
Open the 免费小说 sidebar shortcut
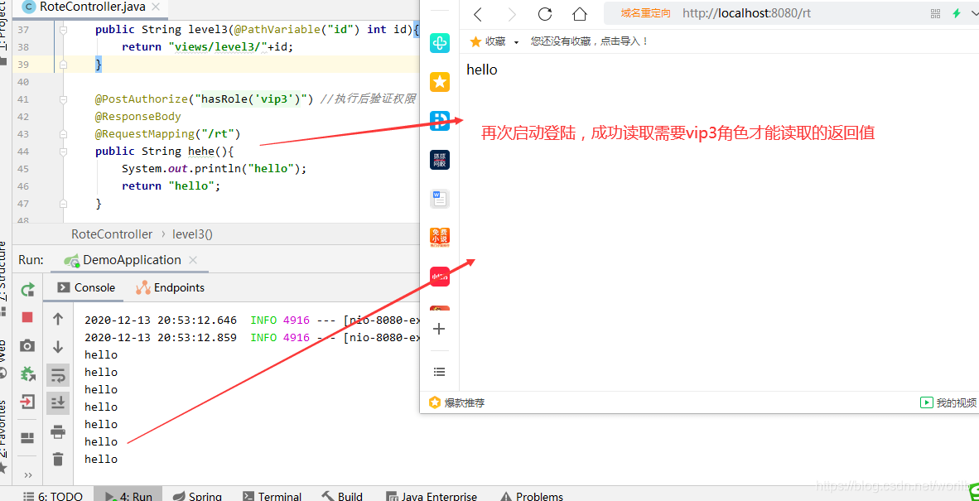tap(440, 237)
